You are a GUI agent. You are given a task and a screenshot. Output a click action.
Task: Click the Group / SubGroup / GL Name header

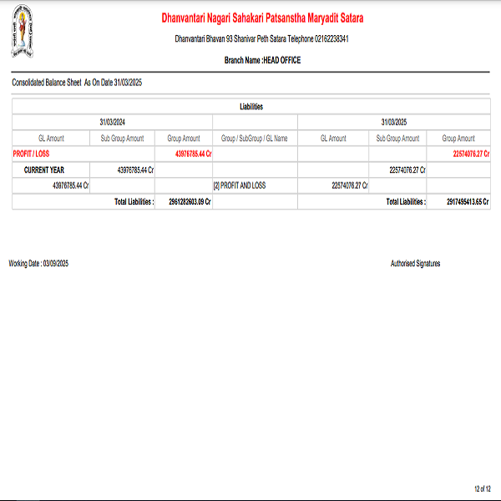(254, 138)
